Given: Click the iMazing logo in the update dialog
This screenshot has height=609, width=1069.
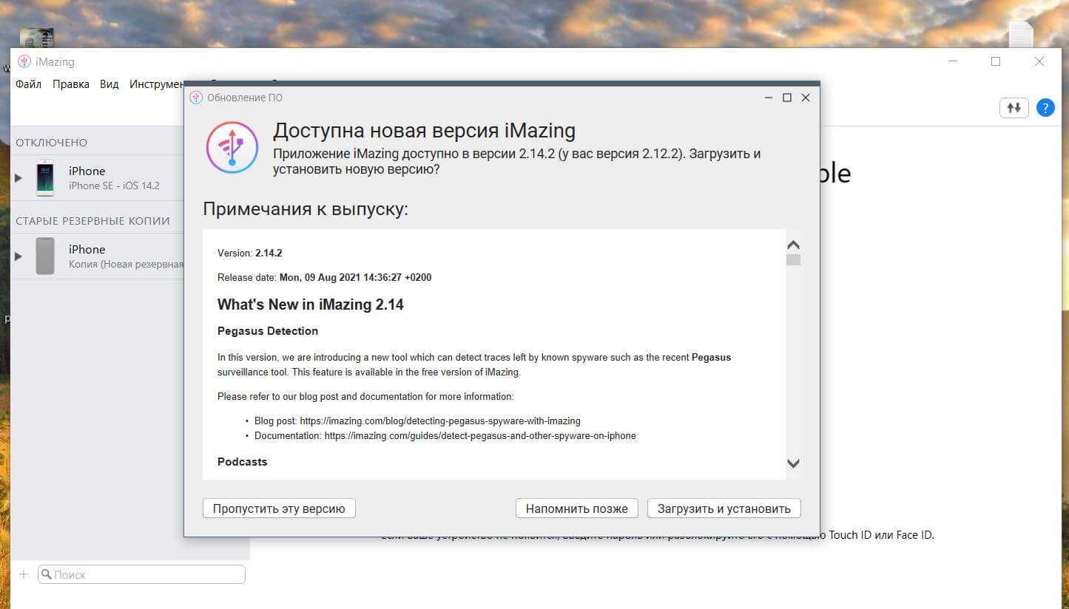Looking at the screenshot, I should point(232,148).
